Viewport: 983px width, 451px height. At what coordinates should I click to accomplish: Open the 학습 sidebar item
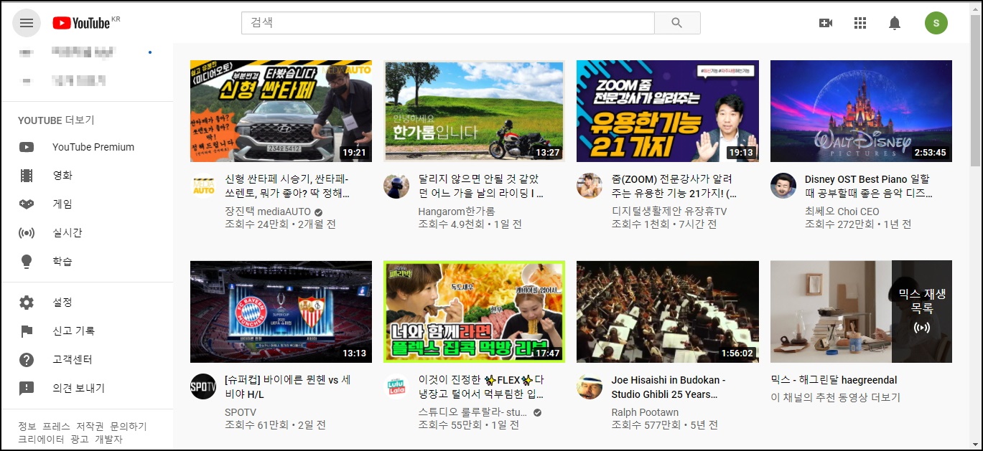pyautogui.click(x=87, y=262)
